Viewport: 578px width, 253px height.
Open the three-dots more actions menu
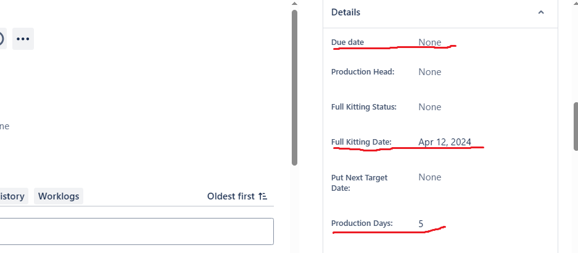23,39
